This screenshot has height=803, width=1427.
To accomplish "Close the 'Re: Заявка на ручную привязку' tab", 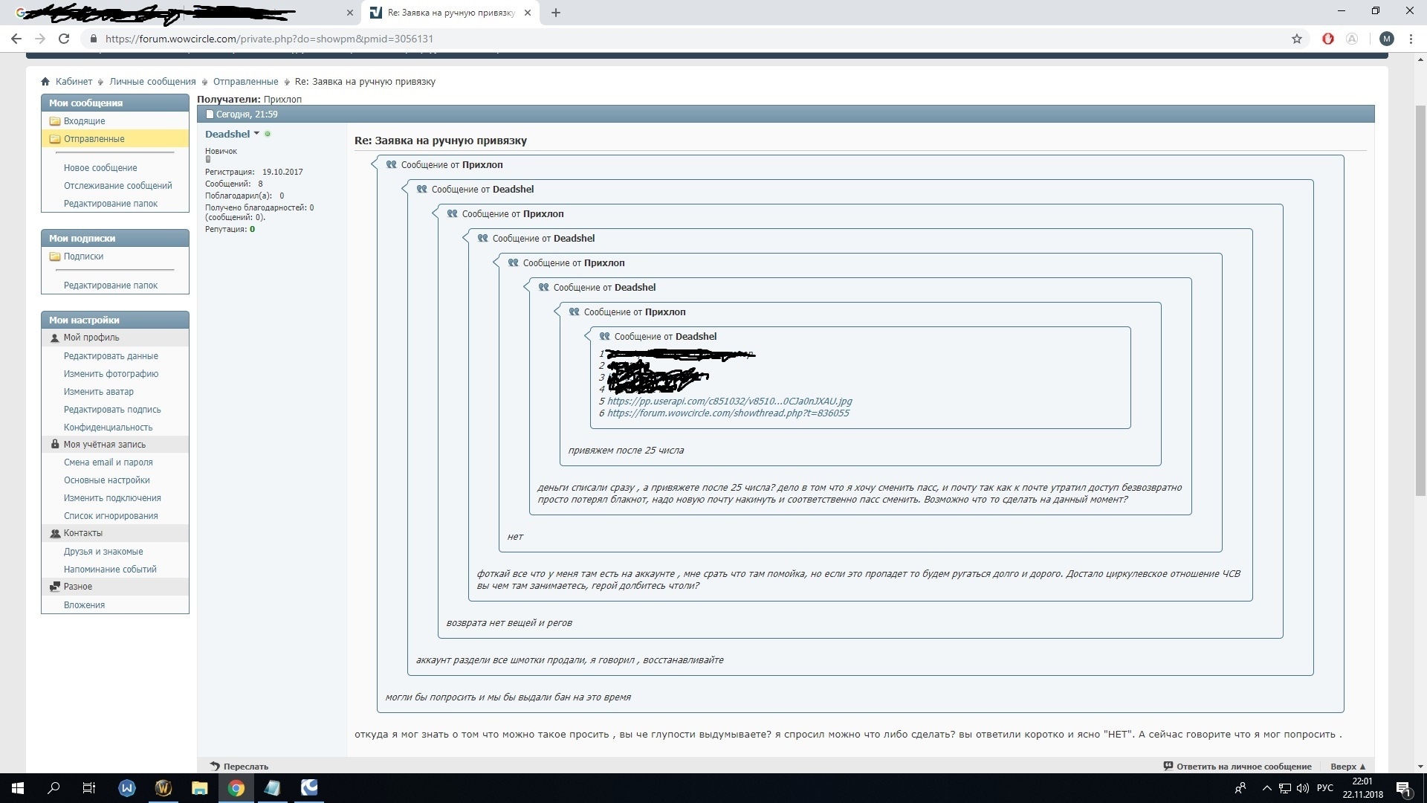I will coord(528,13).
